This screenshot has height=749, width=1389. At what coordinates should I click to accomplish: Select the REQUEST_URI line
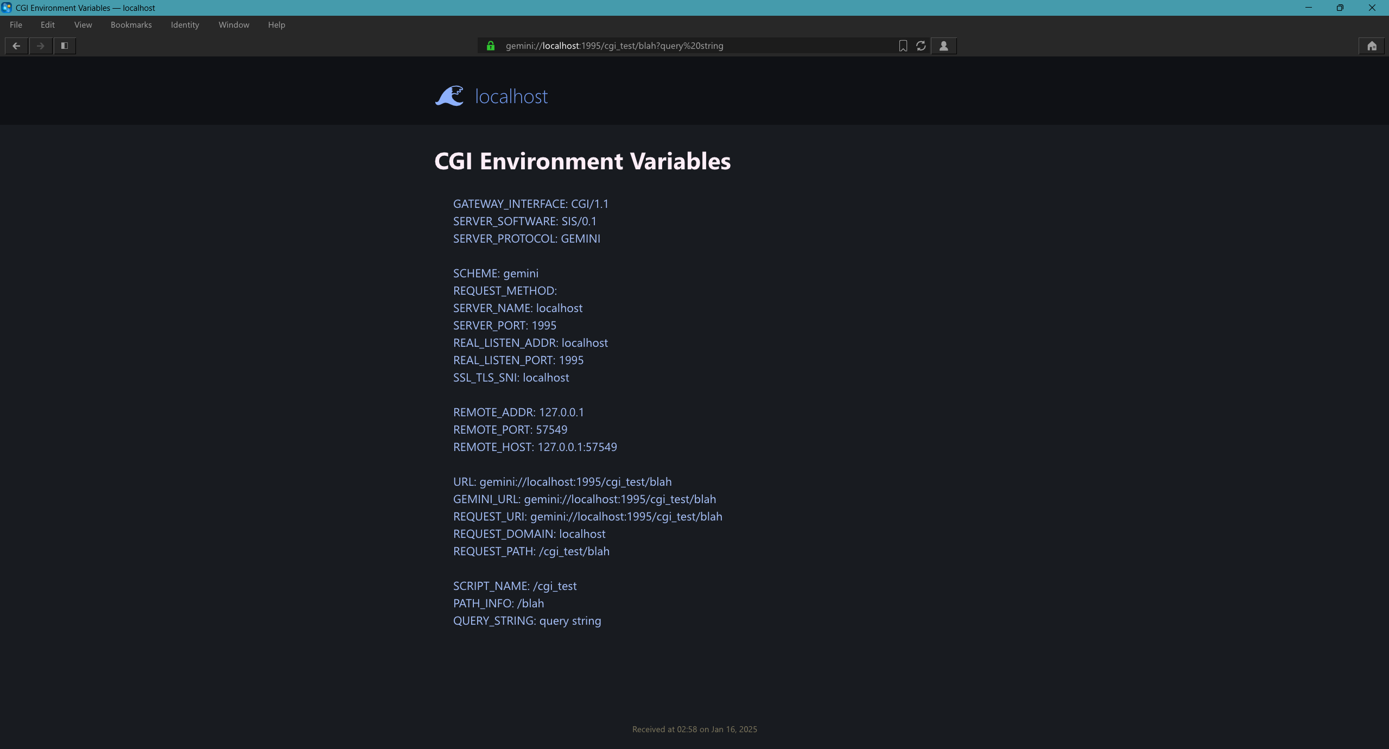point(588,517)
